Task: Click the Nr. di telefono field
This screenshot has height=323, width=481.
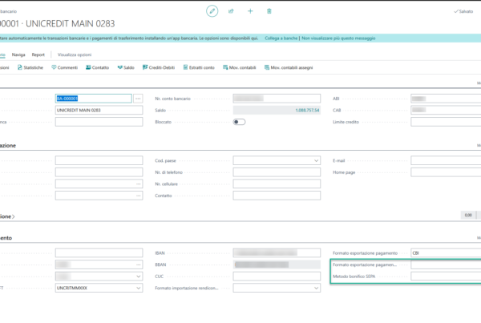Action: click(x=277, y=172)
